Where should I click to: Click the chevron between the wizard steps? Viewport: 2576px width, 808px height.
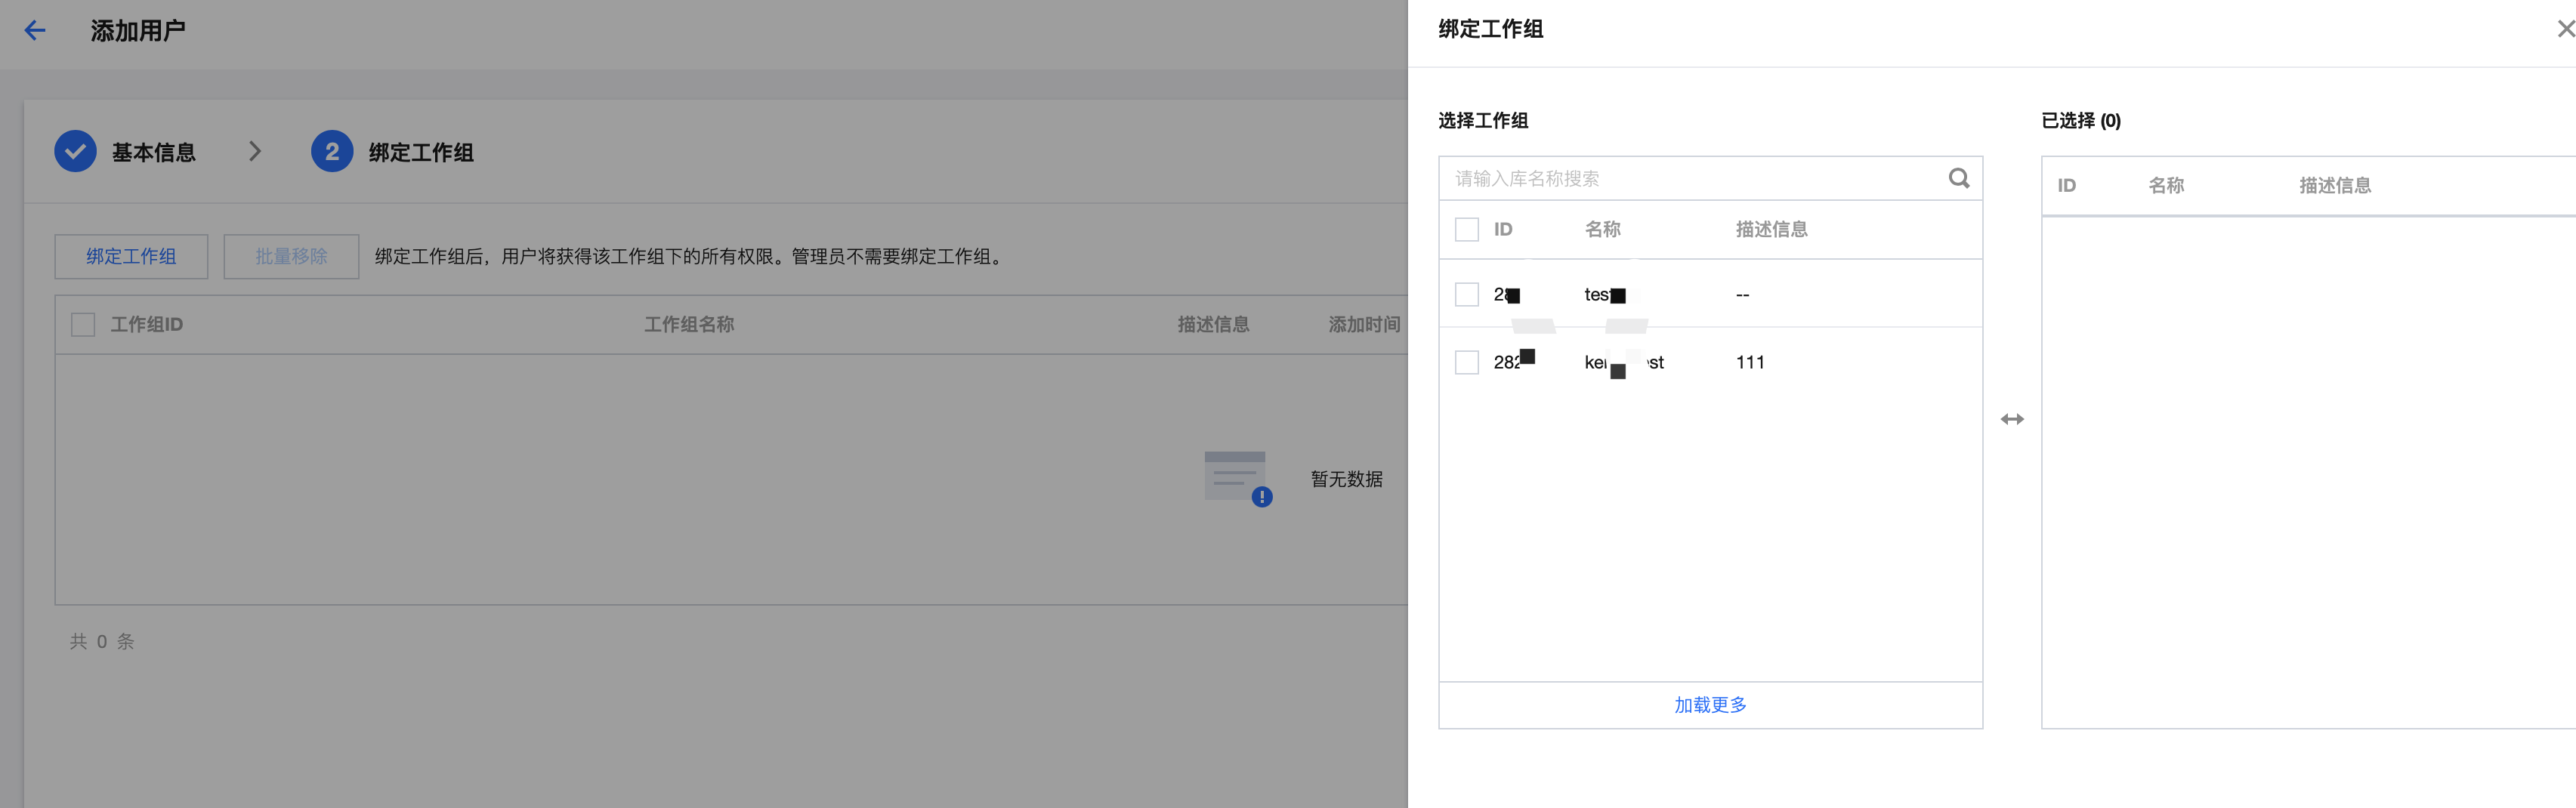click(x=255, y=152)
